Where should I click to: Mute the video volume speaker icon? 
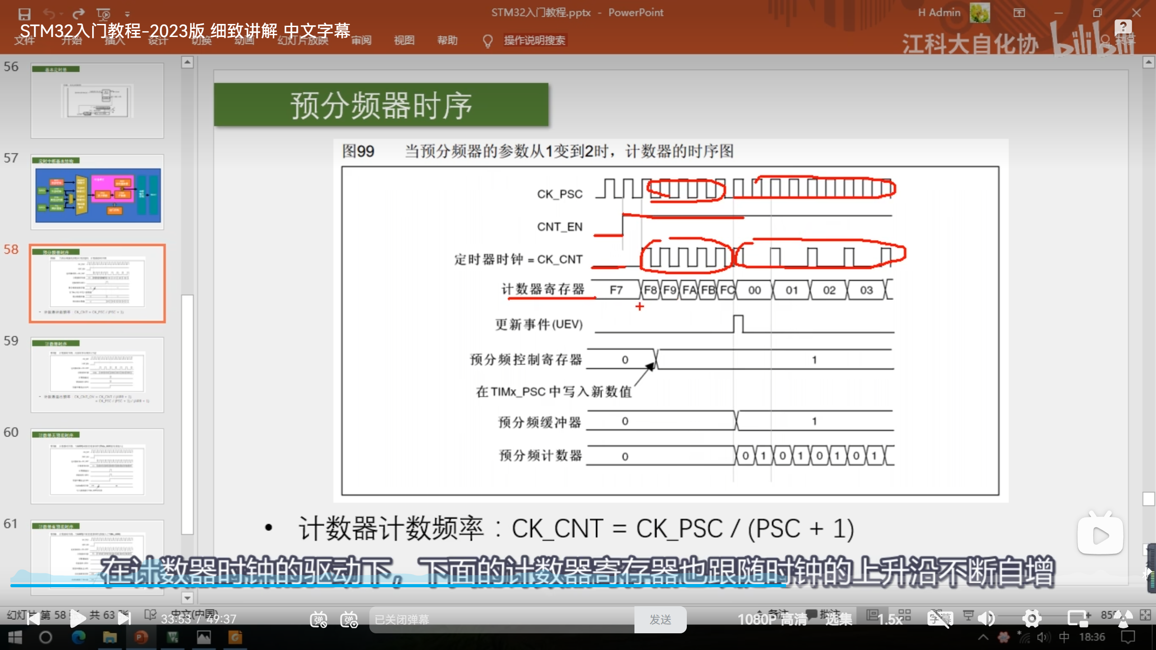[x=986, y=619]
